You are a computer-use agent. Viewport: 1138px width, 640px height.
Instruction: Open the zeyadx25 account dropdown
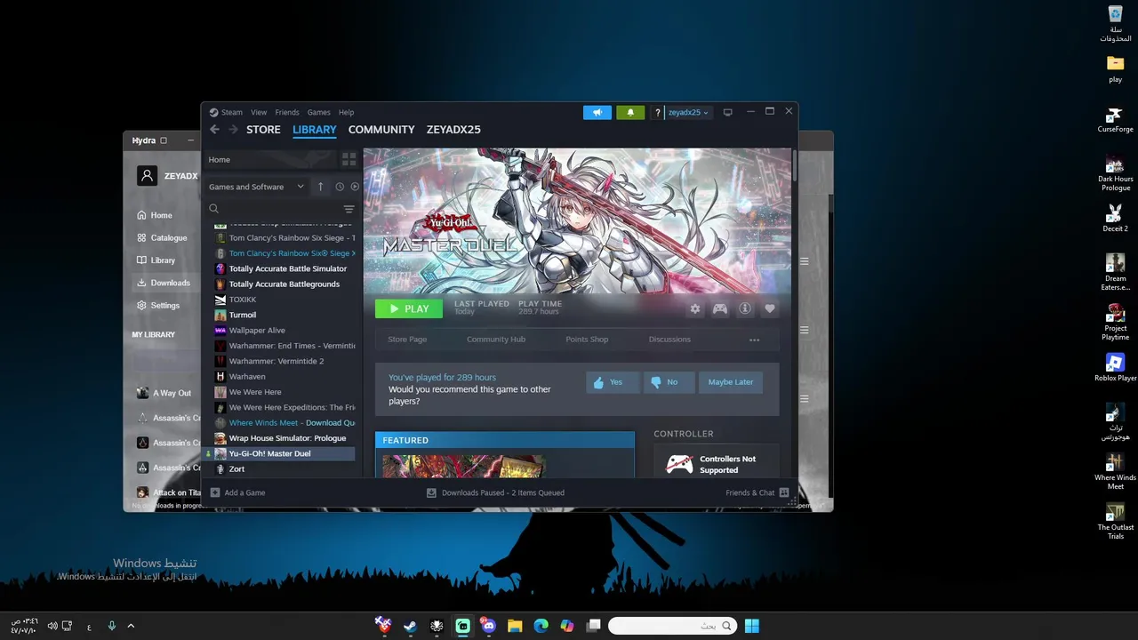pos(688,113)
